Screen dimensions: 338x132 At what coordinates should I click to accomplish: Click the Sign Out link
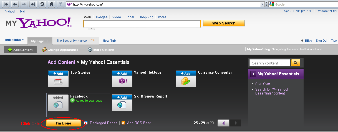point(321,41)
